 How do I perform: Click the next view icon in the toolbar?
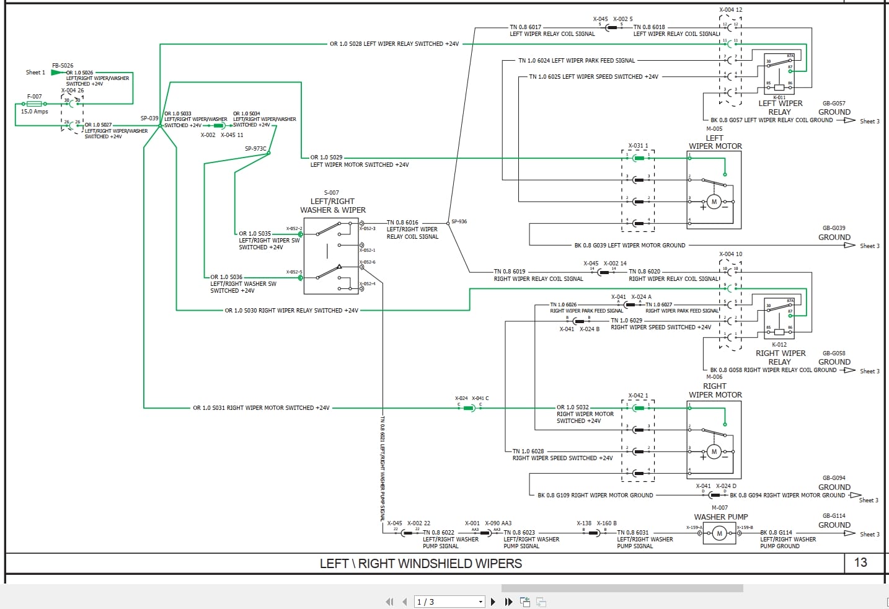click(539, 602)
